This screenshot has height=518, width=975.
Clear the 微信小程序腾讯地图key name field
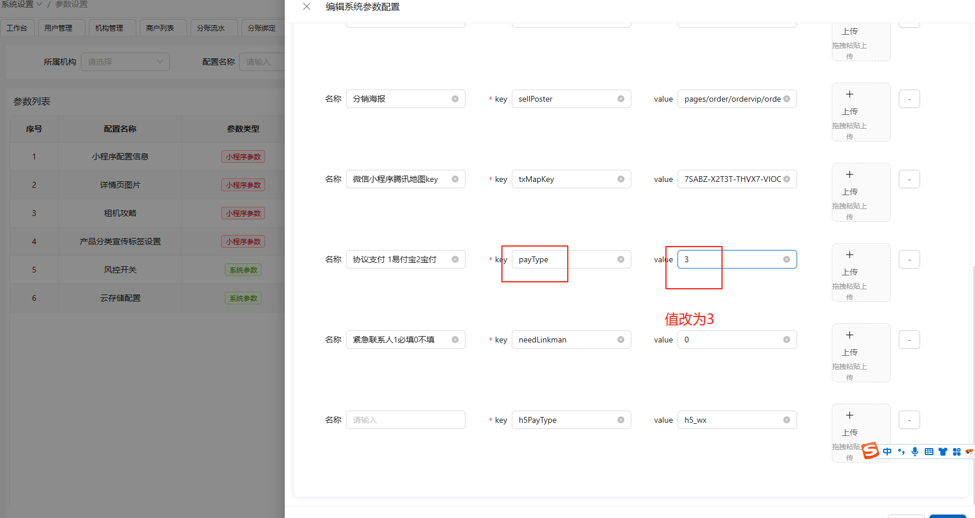[x=455, y=179]
